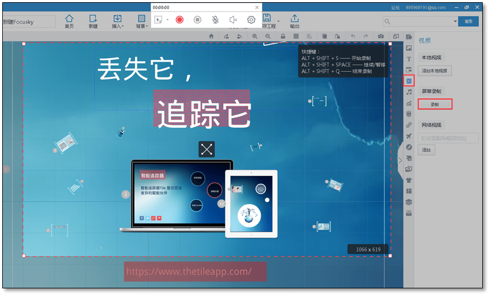Click the laptop image on canvas
The image size is (490, 295).
pyautogui.click(x=177, y=196)
